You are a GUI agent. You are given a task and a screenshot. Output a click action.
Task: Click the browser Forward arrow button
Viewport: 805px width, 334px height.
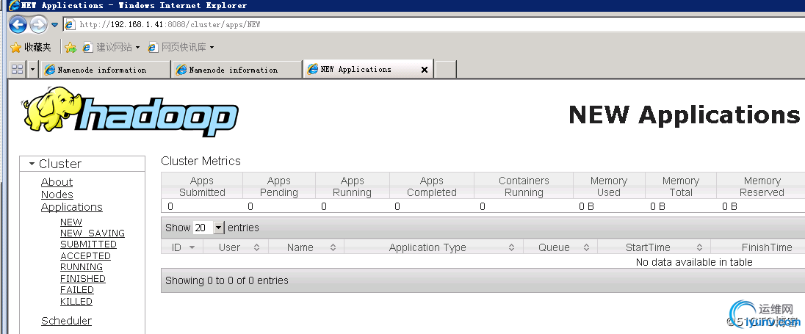coord(38,24)
